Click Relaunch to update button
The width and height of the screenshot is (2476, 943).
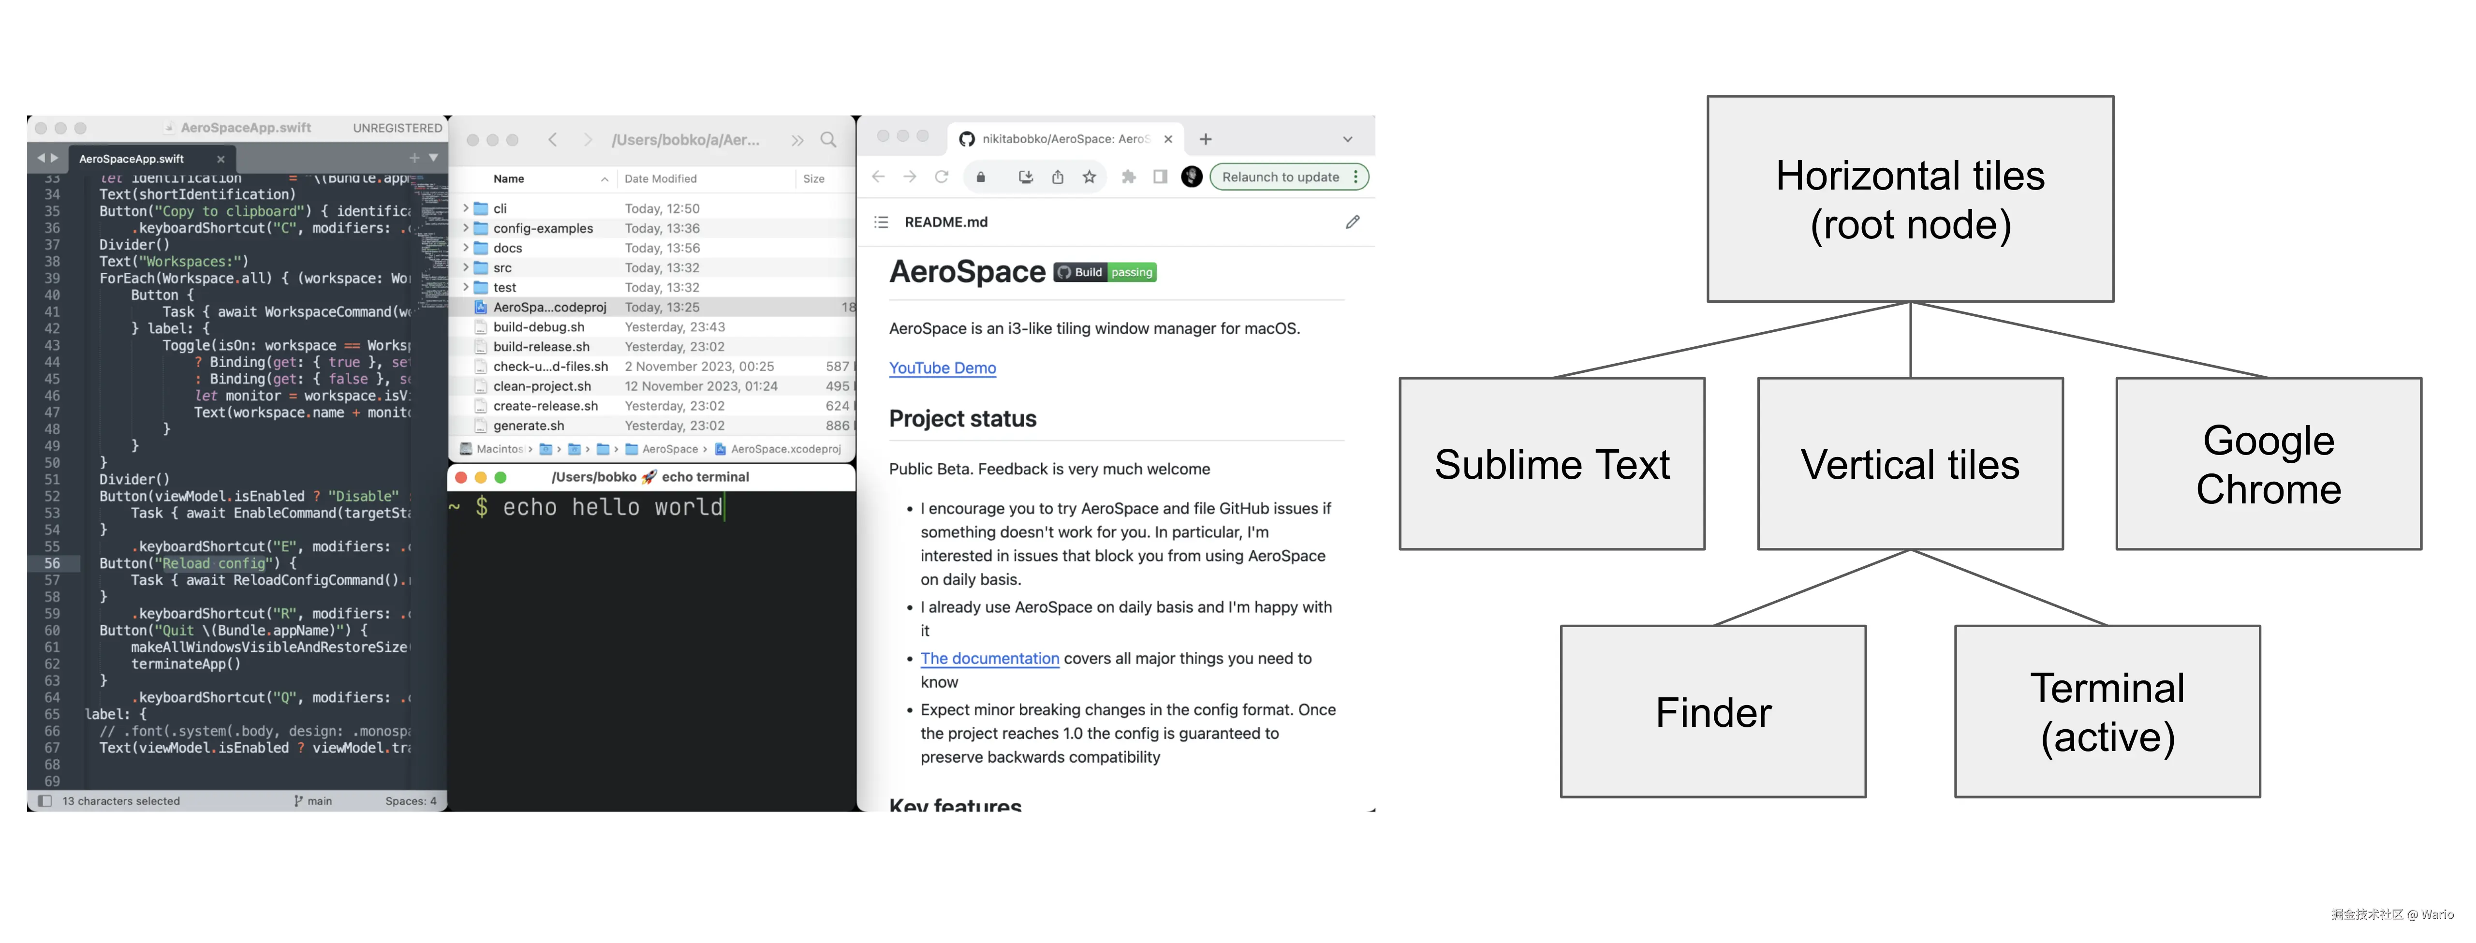[x=1280, y=177]
